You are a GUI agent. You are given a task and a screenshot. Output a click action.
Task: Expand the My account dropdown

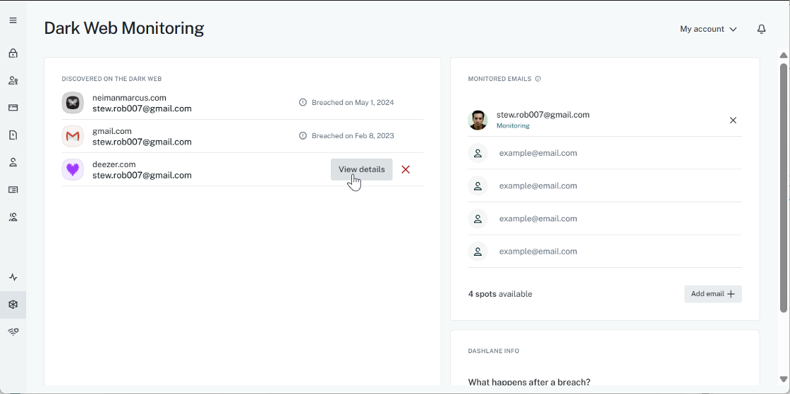click(x=708, y=29)
